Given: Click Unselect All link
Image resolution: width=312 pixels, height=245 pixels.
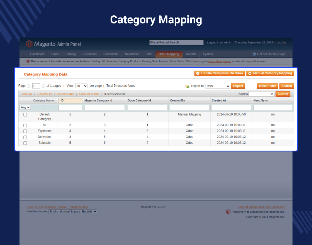Looking at the screenshot, I should point(45,94).
